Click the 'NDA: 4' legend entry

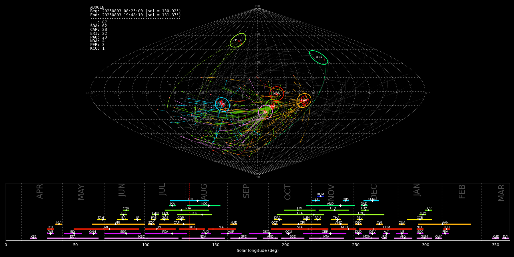(97, 41)
